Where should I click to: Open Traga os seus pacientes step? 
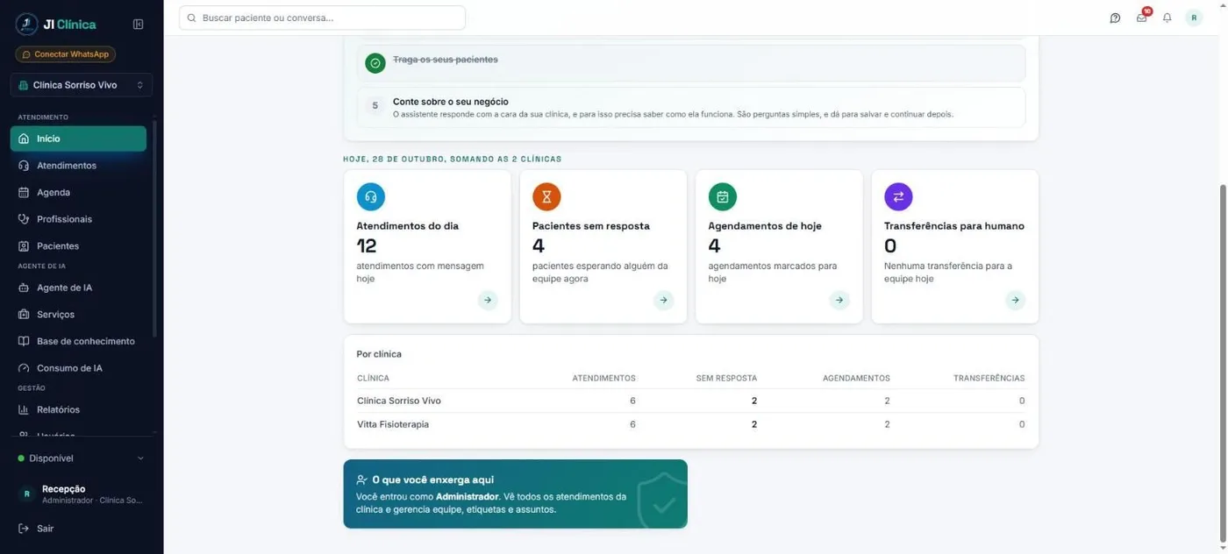coord(691,63)
